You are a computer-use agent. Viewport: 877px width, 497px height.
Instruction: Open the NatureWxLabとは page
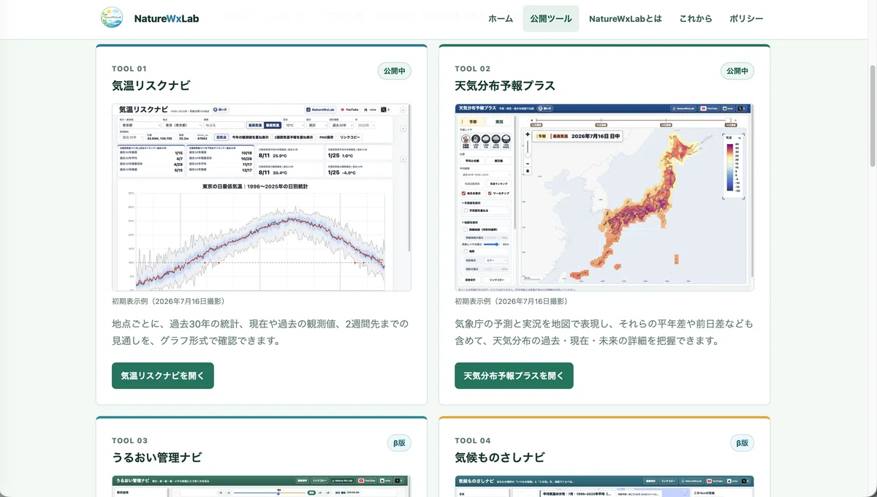coord(625,19)
